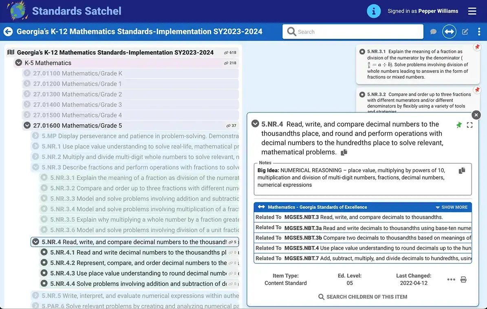Viewport: 487px width, 309px height.
Task: Select framework title row in tree
Action: pyautogui.click(x=123, y=53)
